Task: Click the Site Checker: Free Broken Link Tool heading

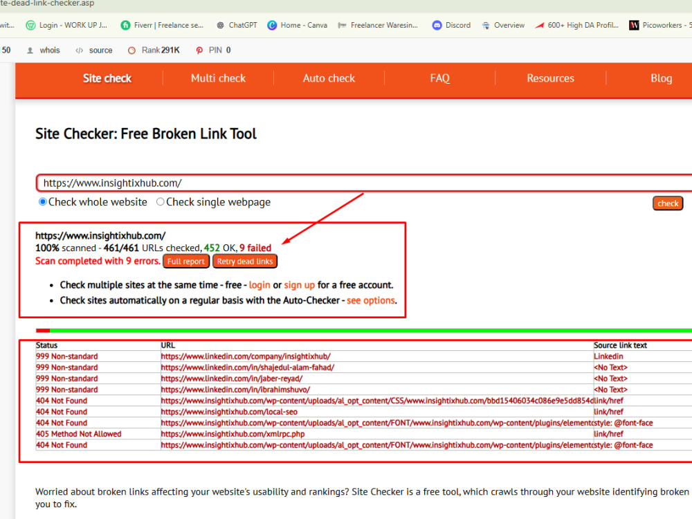Action: [x=145, y=134]
